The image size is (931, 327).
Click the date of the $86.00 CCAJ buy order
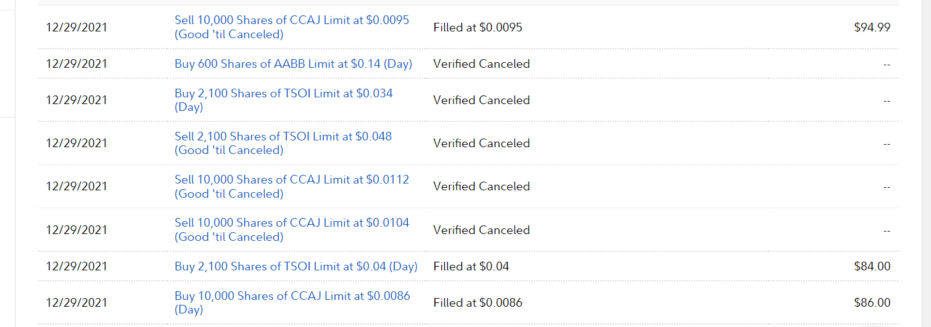click(x=77, y=302)
